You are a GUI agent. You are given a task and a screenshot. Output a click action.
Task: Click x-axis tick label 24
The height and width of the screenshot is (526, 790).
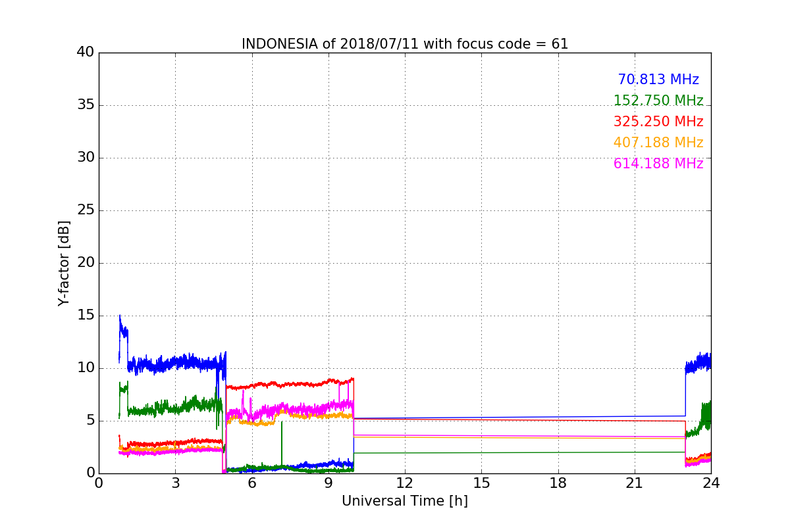[x=711, y=483]
